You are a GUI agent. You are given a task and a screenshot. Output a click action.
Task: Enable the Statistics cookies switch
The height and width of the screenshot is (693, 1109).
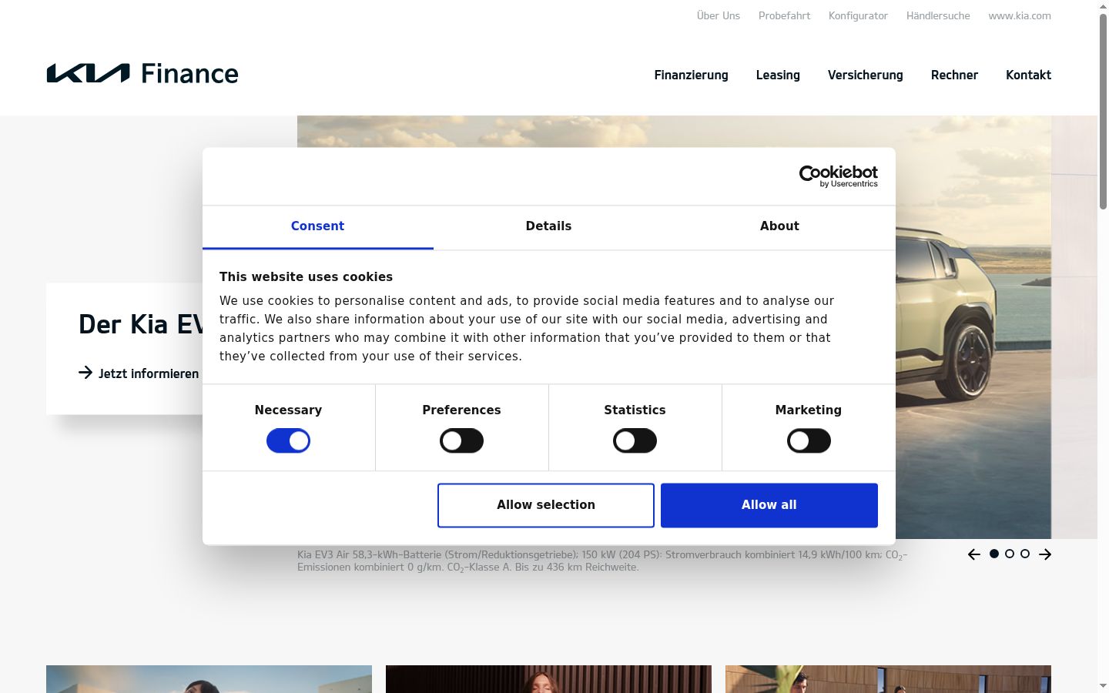click(635, 440)
